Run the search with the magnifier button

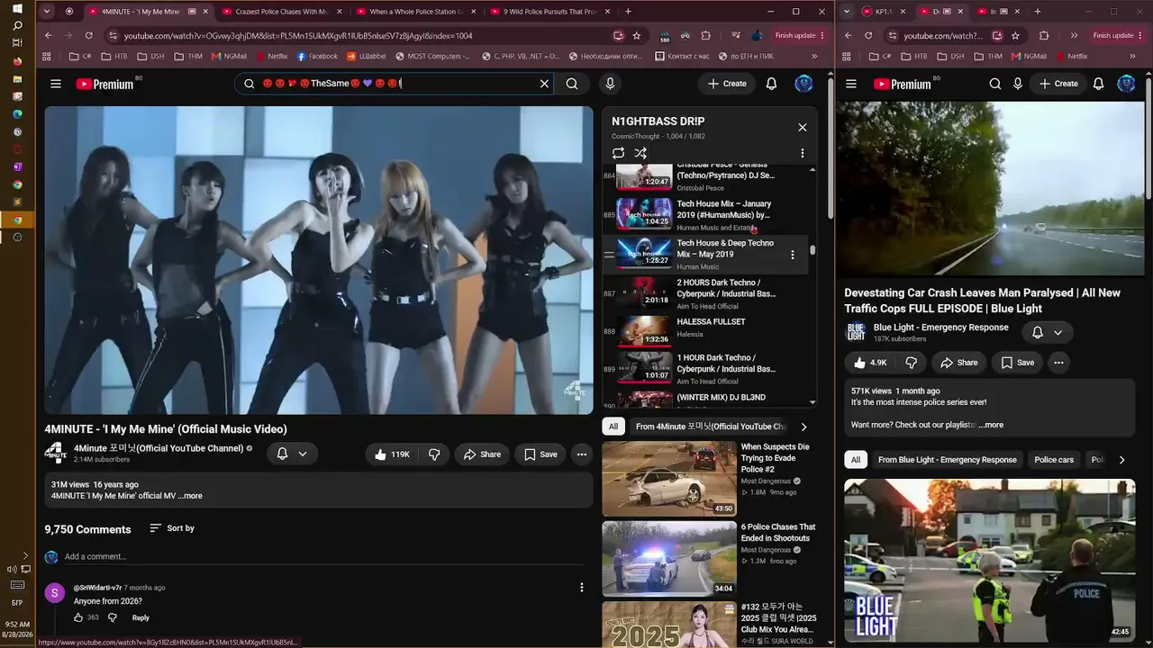tap(572, 84)
